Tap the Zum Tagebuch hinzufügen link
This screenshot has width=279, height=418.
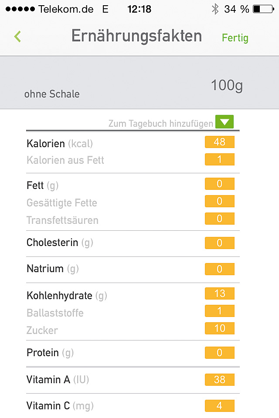pyautogui.click(x=160, y=124)
